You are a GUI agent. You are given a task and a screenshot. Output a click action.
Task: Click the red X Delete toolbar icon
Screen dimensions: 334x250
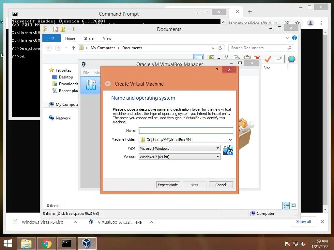click(x=258, y=58)
